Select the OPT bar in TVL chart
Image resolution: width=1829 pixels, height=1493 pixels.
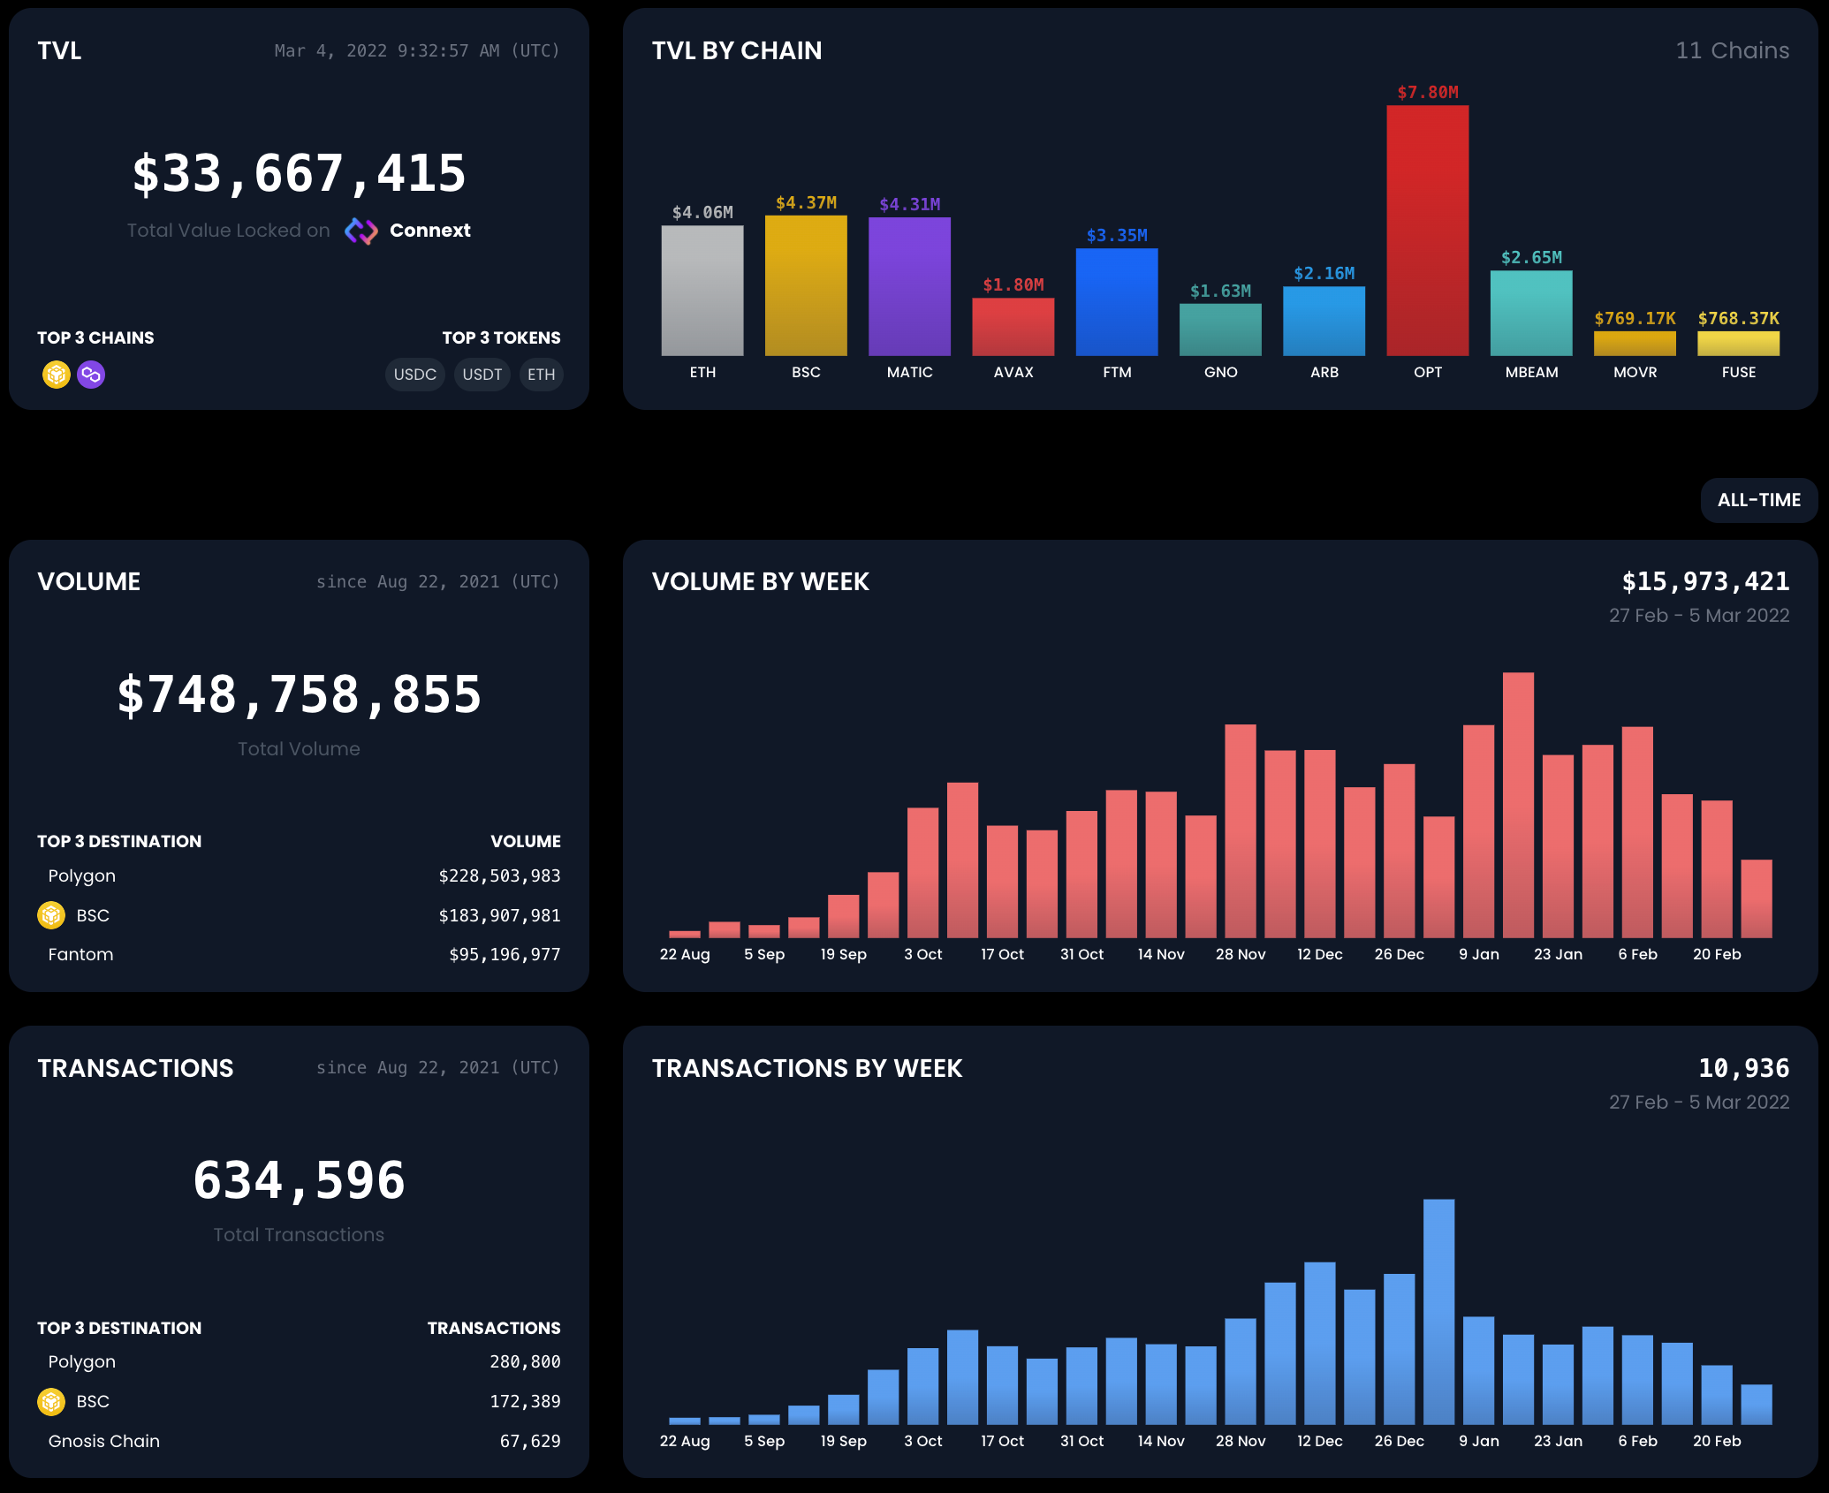point(1427,230)
